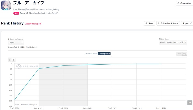Click the Rank History heading

12,23
